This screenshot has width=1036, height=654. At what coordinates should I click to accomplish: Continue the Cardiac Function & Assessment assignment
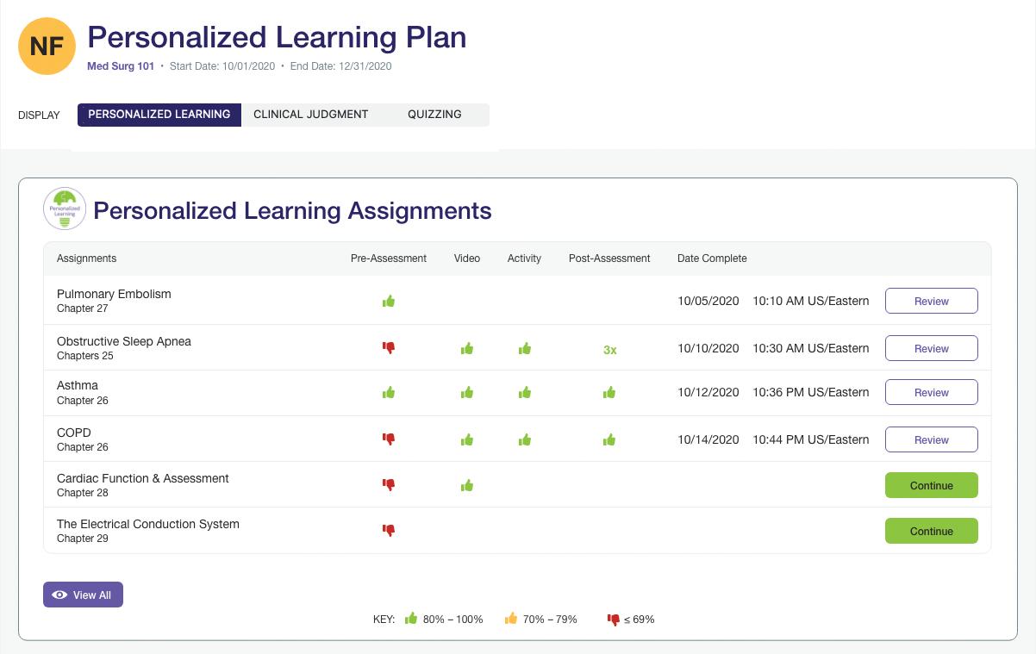pos(931,486)
